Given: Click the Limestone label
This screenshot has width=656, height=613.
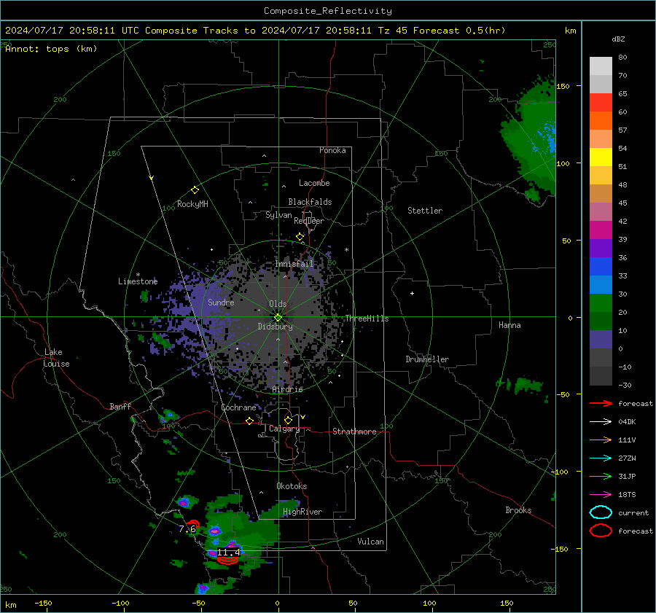Looking at the screenshot, I should point(138,281).
